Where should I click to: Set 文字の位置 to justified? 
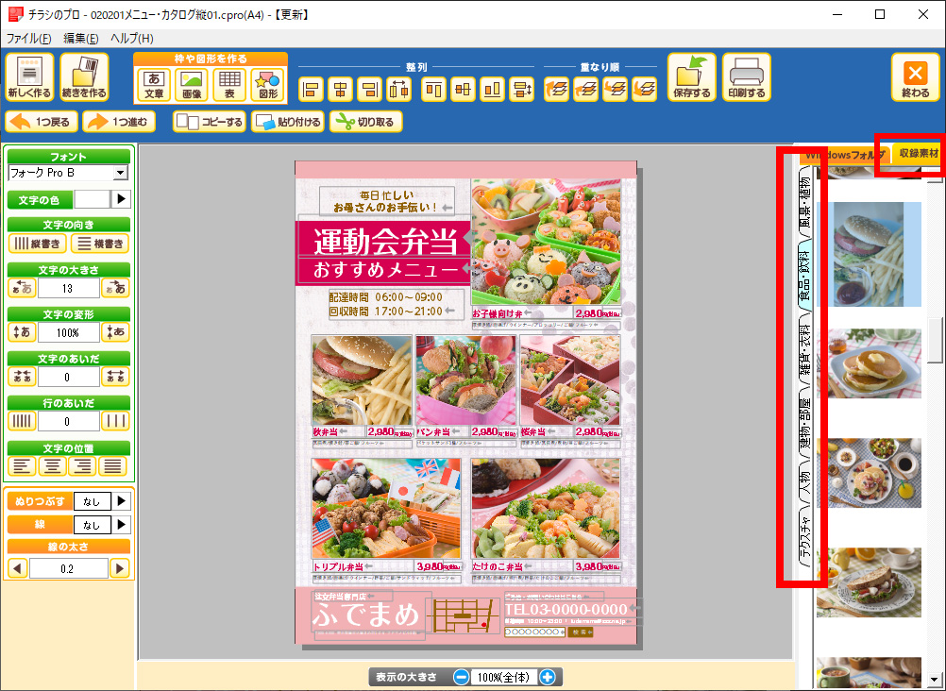[112, 466]
